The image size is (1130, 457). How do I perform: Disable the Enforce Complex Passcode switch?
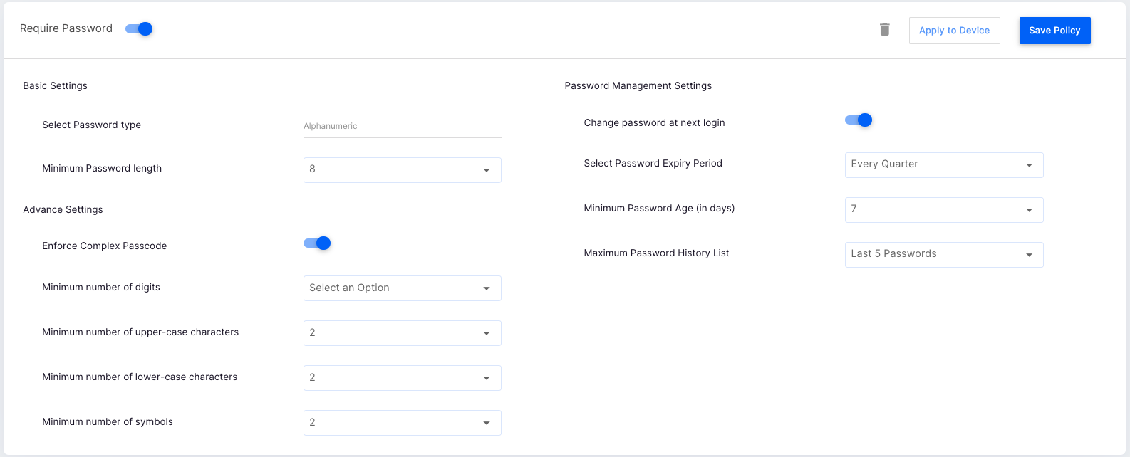317,243
